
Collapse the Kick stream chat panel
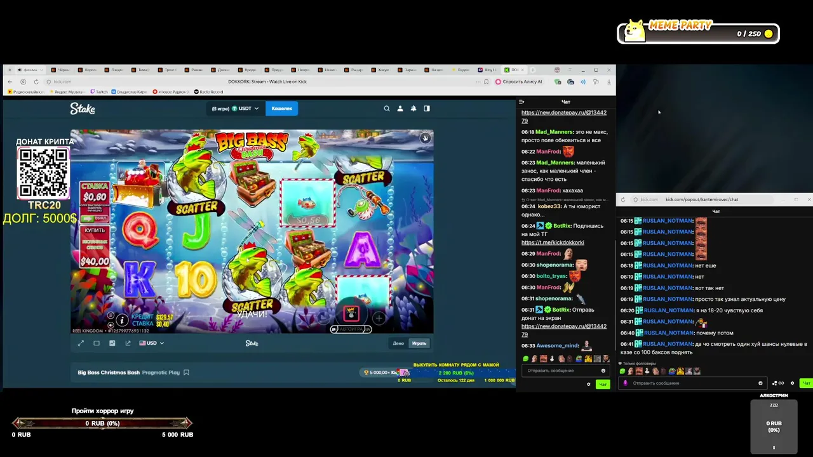click(521, 102)
